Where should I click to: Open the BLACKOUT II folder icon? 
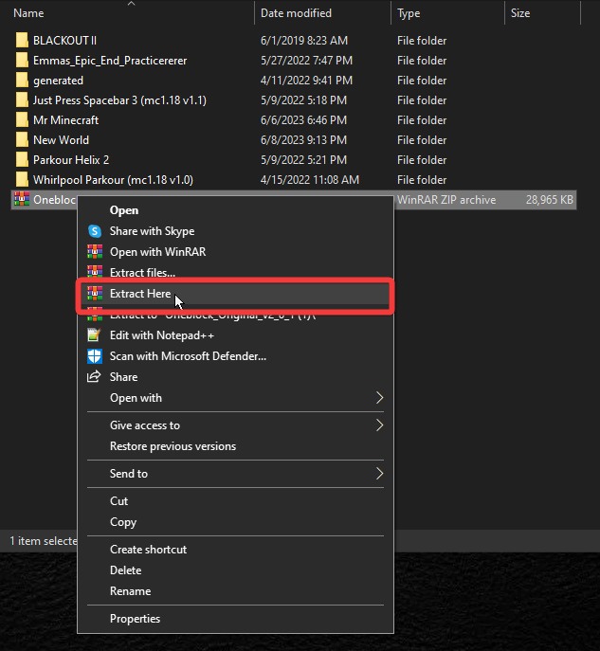point(22,40)
